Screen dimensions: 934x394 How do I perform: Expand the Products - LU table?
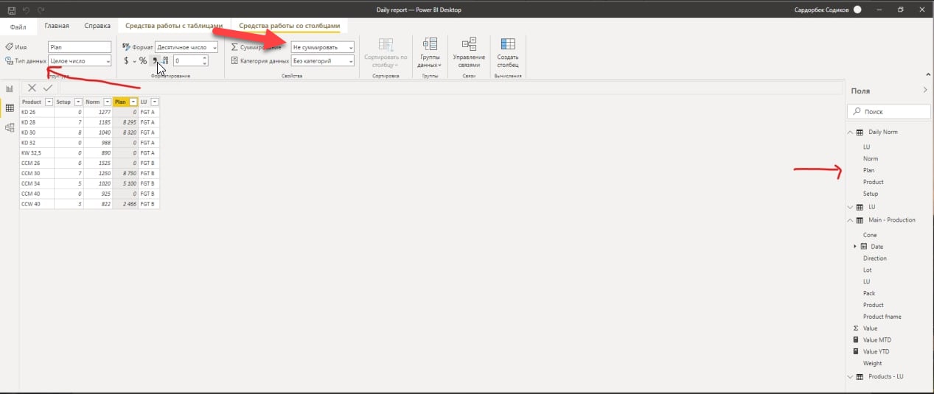tap(850, 376)
